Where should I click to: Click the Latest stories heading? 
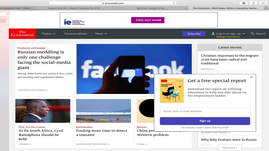pyautogui.click(x=230, y=48)
